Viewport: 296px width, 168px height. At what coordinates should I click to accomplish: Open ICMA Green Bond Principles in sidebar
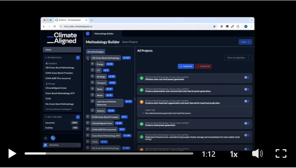click(59, 73)
